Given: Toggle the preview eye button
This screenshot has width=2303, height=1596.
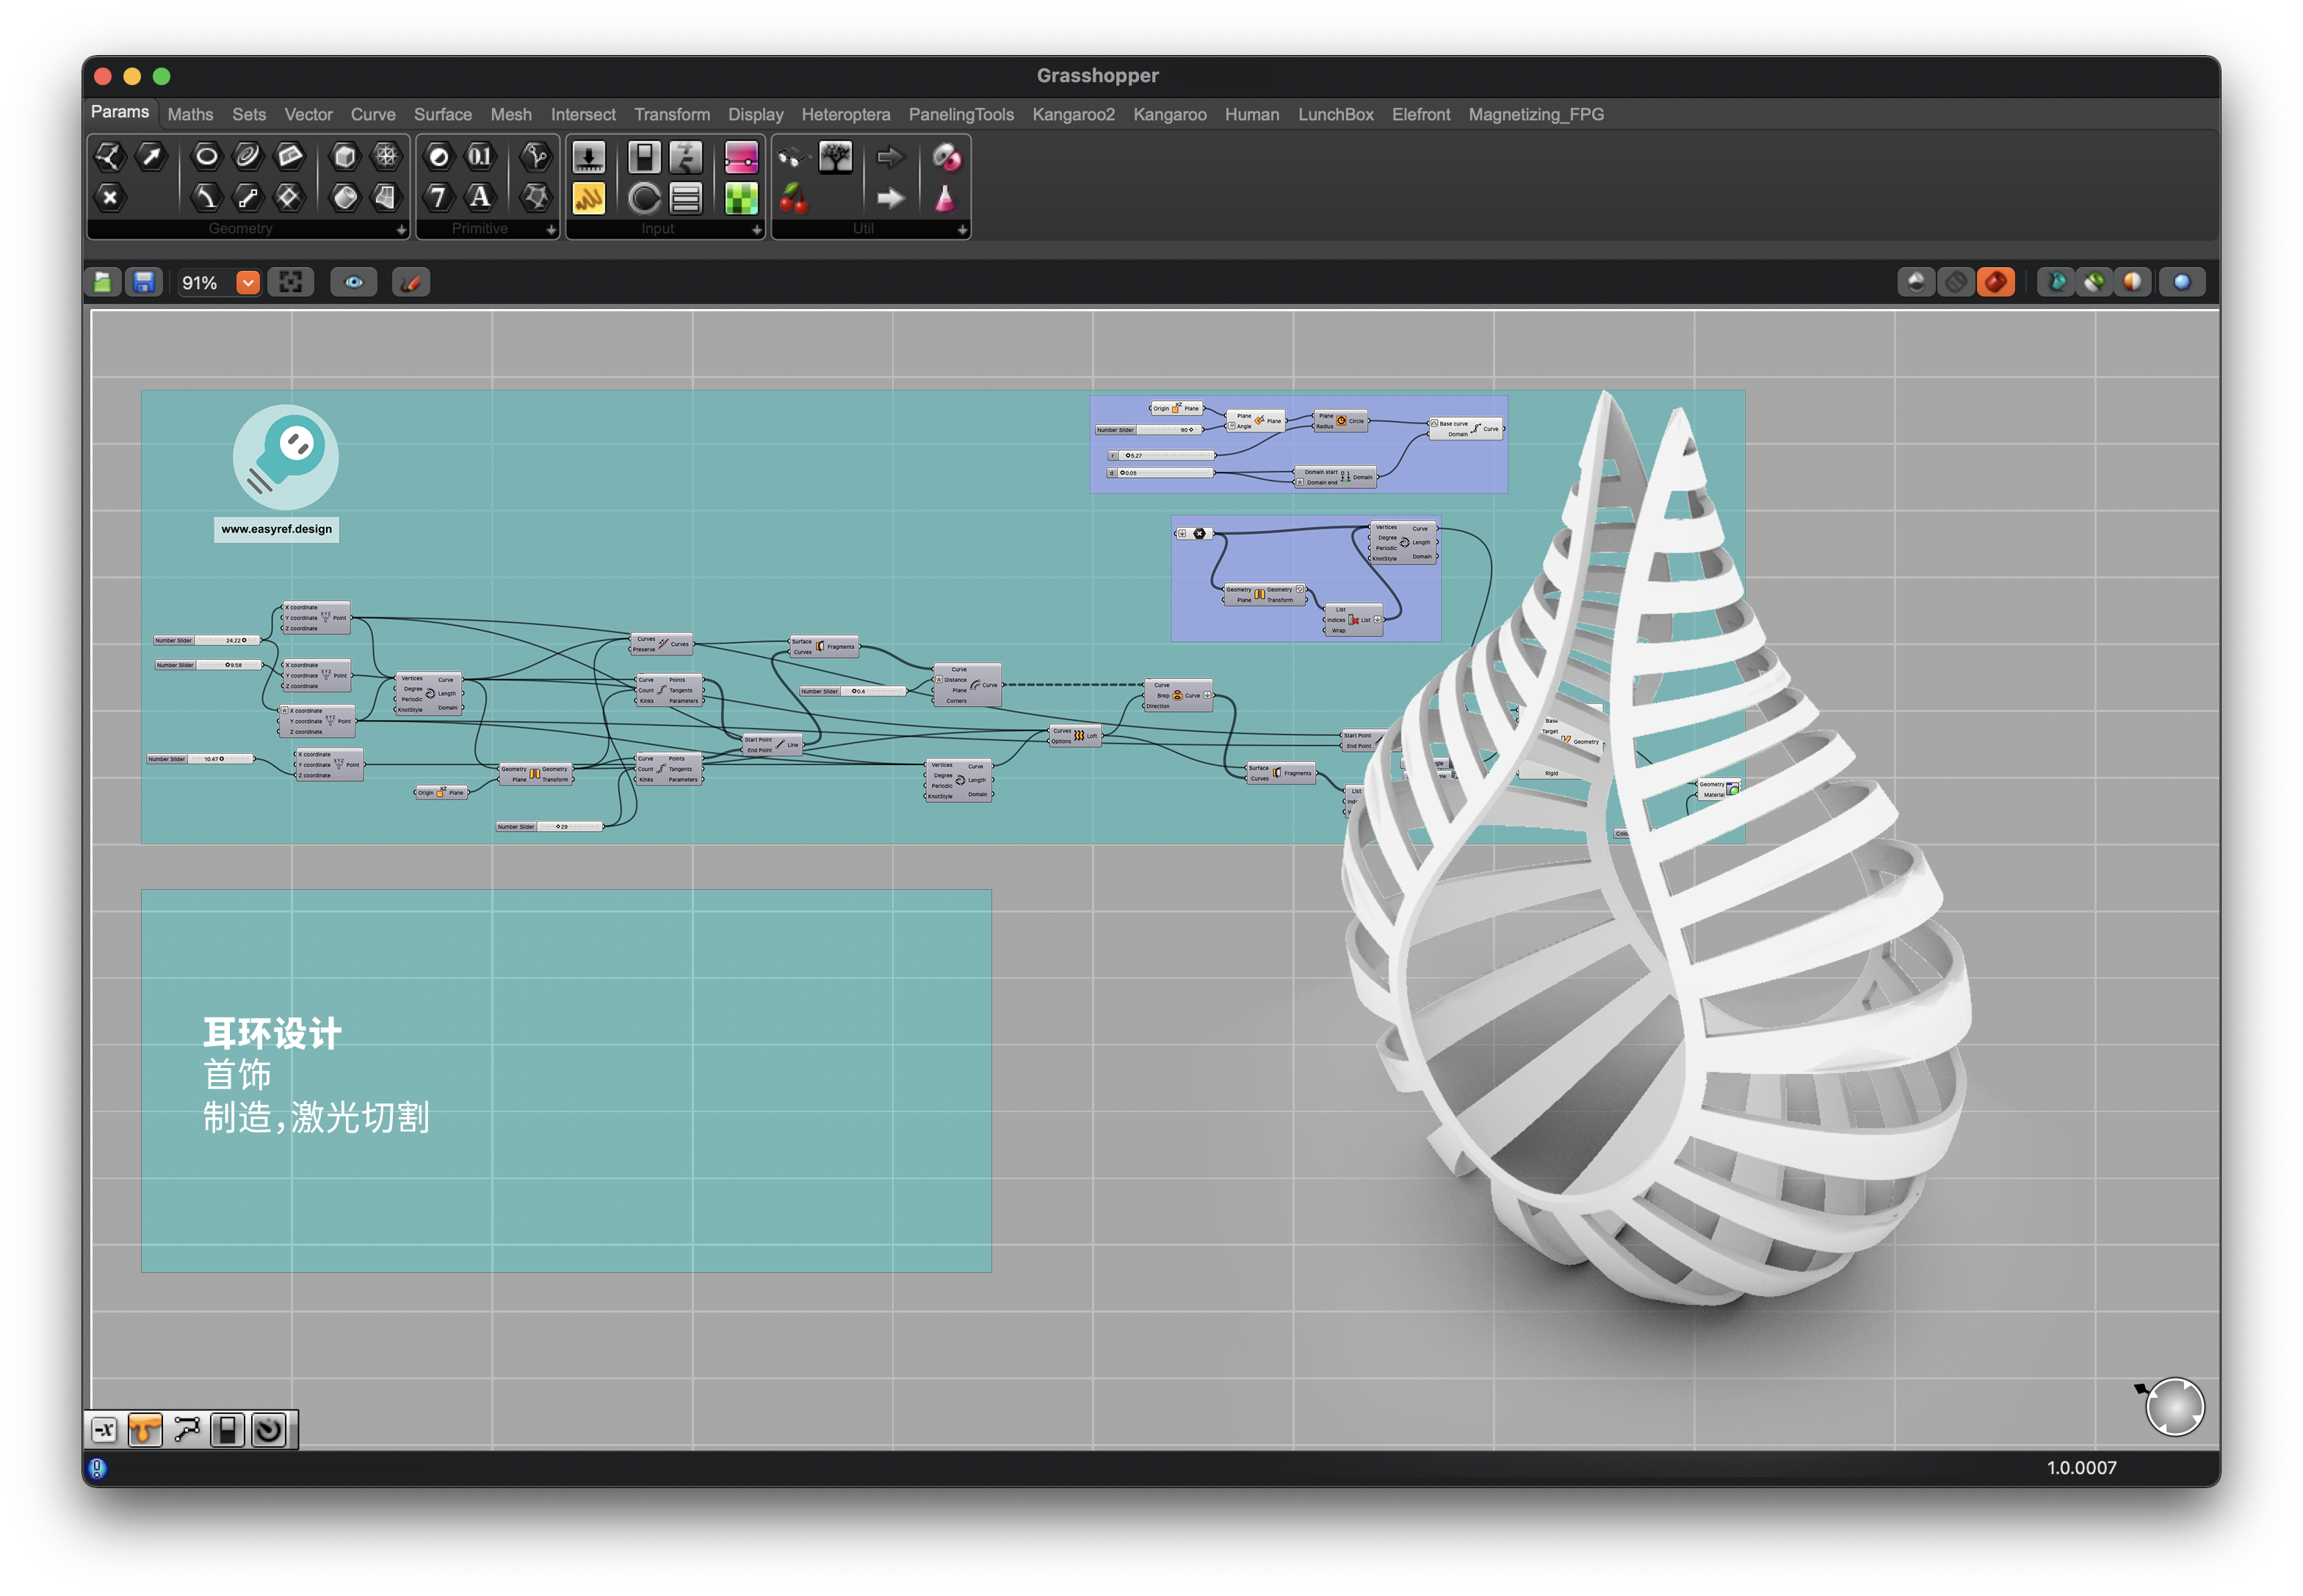Looking at the screenshot, I should pos(353,283).
